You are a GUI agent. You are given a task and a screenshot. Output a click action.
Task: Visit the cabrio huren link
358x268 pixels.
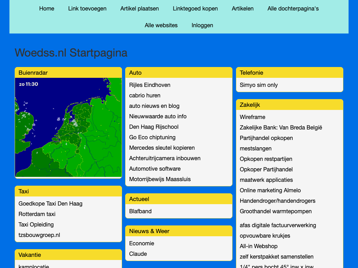click(x=145, y=95)
